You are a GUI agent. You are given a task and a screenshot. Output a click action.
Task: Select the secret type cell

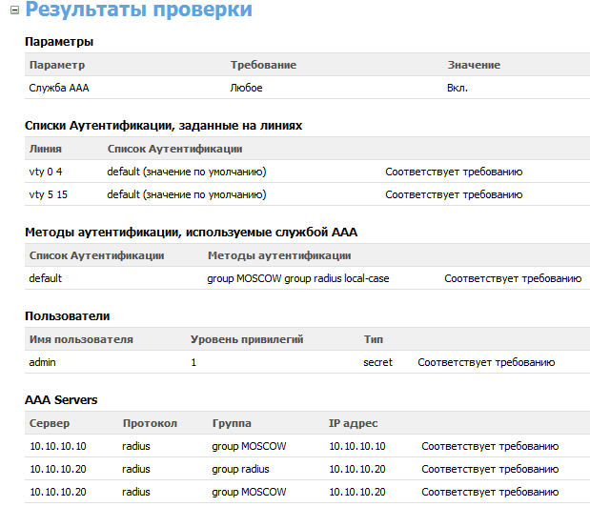[377, 362]
